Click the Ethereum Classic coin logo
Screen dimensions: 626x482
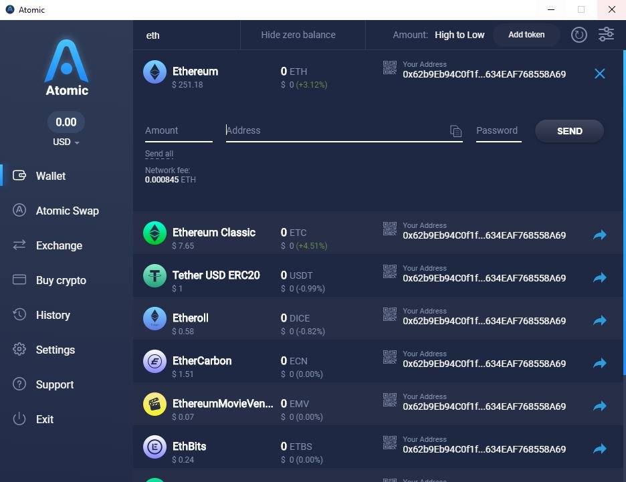tap(154, 233)
